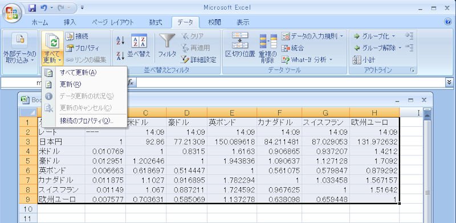Click the グループ化 group button
The height and width of the screenshot is (223, 456).
click(x=372, y=36)
